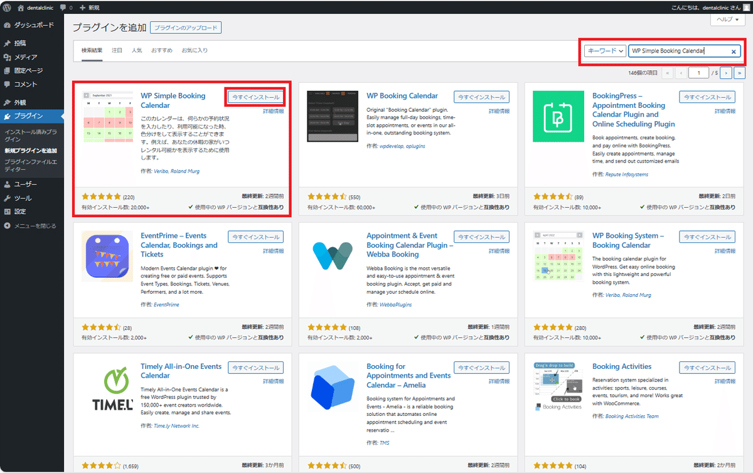The image size is (753, 473).
Task: Install Webba Booking plugin now
Action: click(481, 236)
